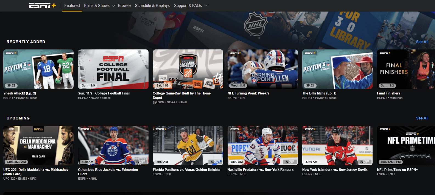Click 'Sun, 11/9 - College Football Final' title

coord(104,93)
